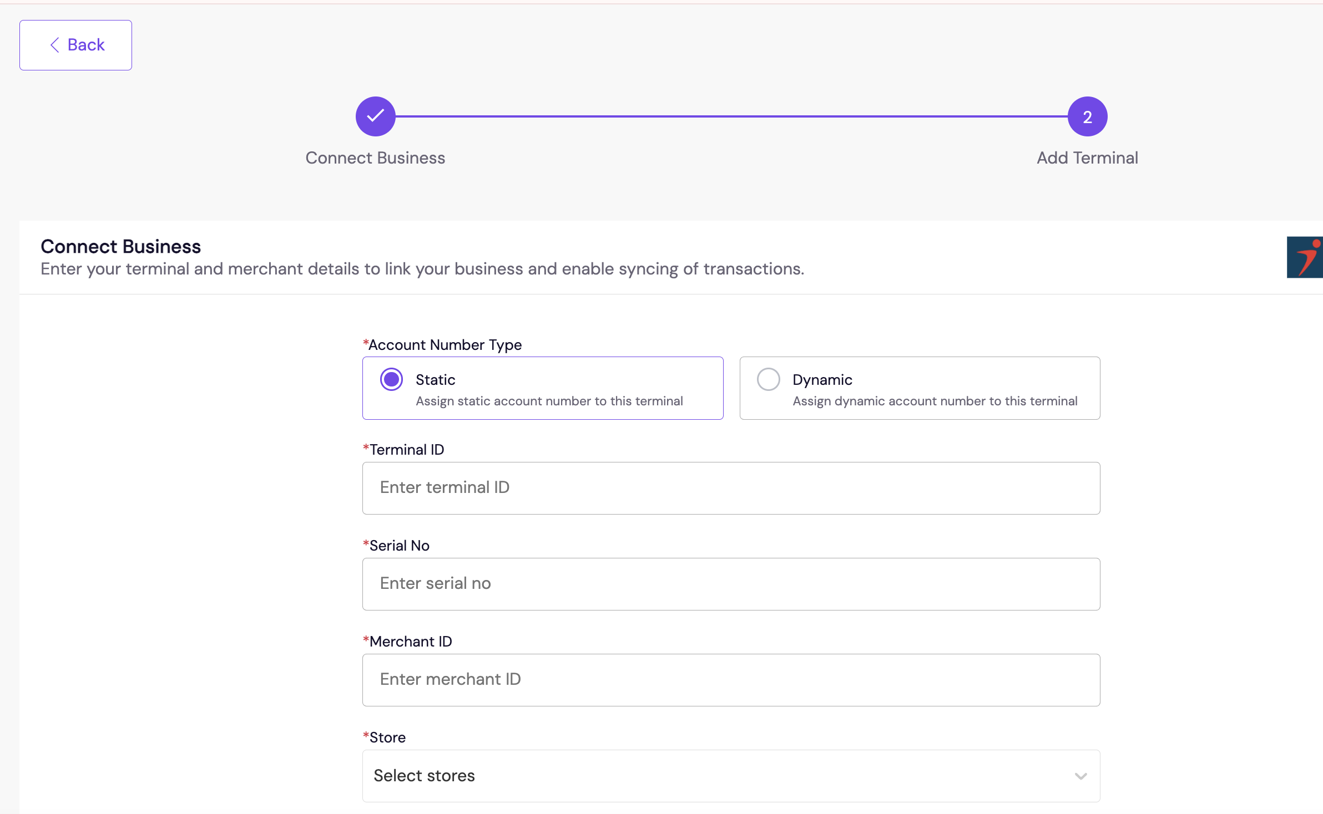Click the Enter terminal ID field
1323x814 pixels.
[x=731, y=488]
